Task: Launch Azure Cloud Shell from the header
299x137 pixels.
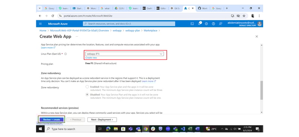Action: click(192, 24)
